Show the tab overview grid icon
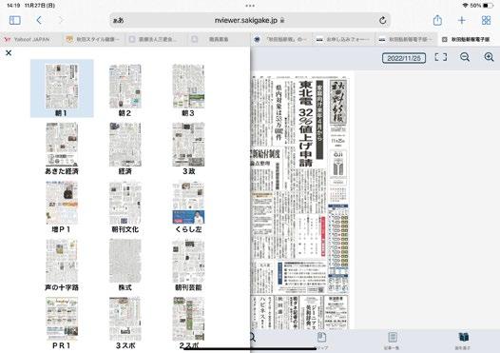 486,20
